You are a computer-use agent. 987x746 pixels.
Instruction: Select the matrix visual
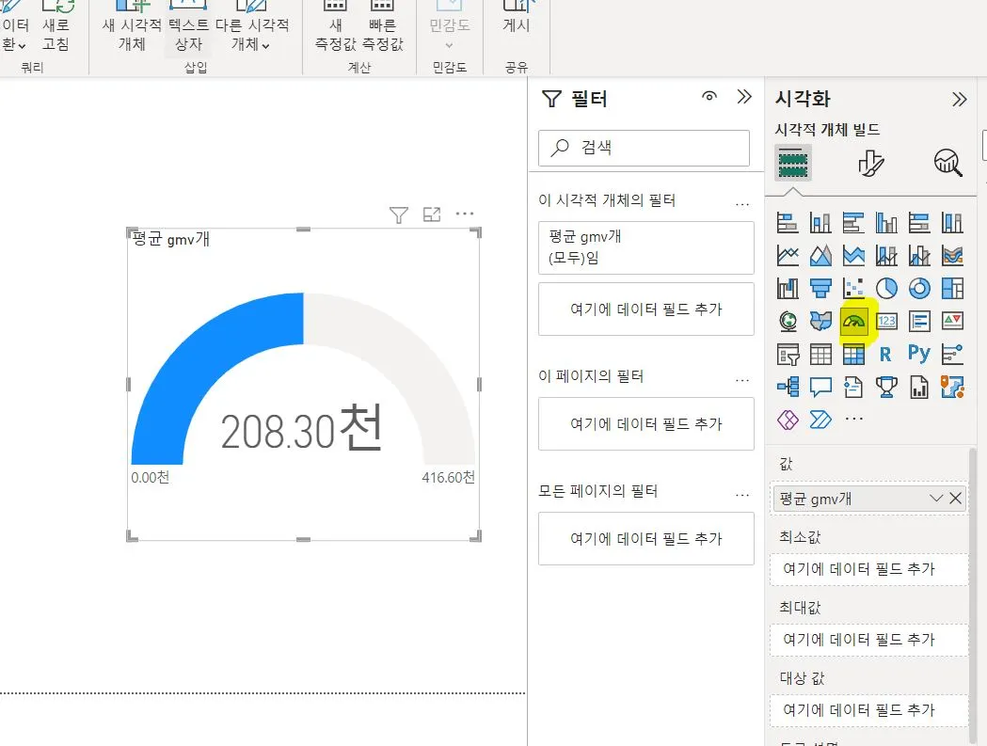(853, 355)
